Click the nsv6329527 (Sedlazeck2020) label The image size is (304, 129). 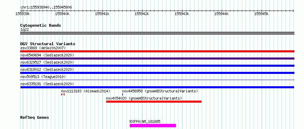pyautogui.click(x=47, y=62)
